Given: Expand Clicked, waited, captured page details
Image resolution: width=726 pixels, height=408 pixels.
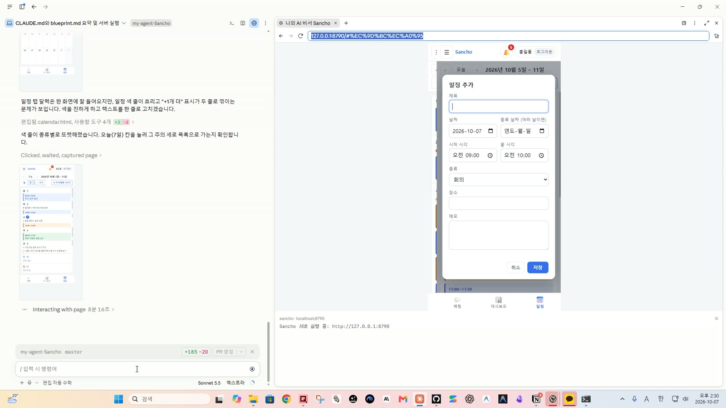Looking at the screenshot, I should 61,155.
